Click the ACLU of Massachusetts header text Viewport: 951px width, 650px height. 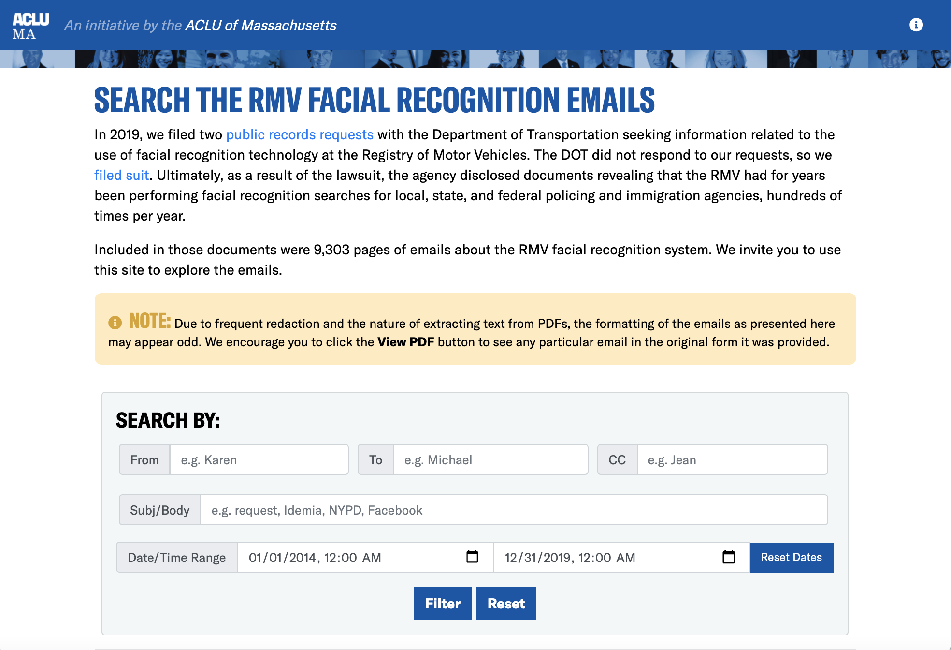pyautogui.click(x=261, y=25)
